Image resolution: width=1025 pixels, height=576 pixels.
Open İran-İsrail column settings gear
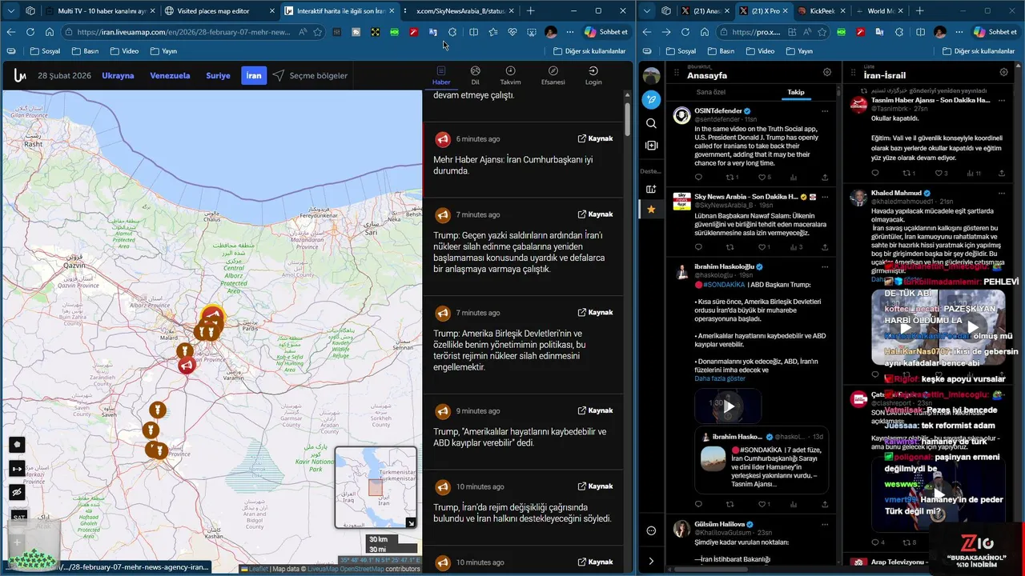click(x=1003, y=72)
